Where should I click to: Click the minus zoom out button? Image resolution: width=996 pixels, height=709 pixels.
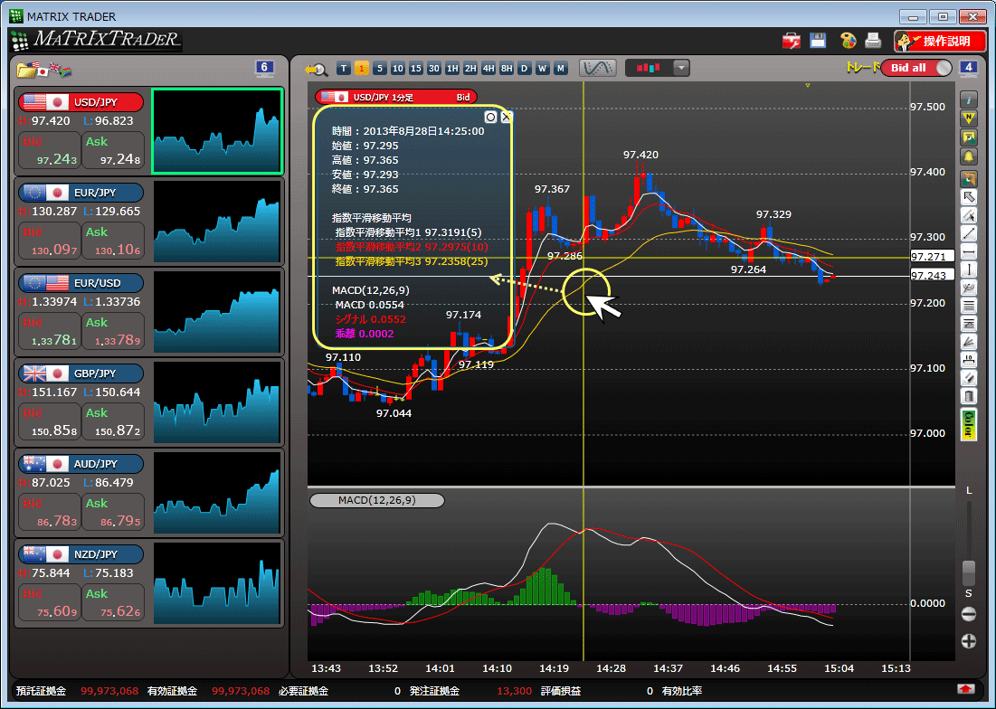pyautogui.click(x=969, y=614)
